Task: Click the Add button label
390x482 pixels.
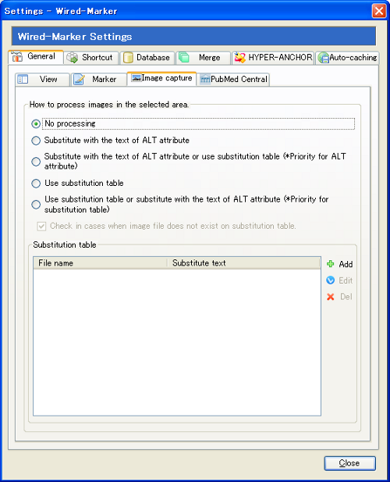Action: pos(346,264)
